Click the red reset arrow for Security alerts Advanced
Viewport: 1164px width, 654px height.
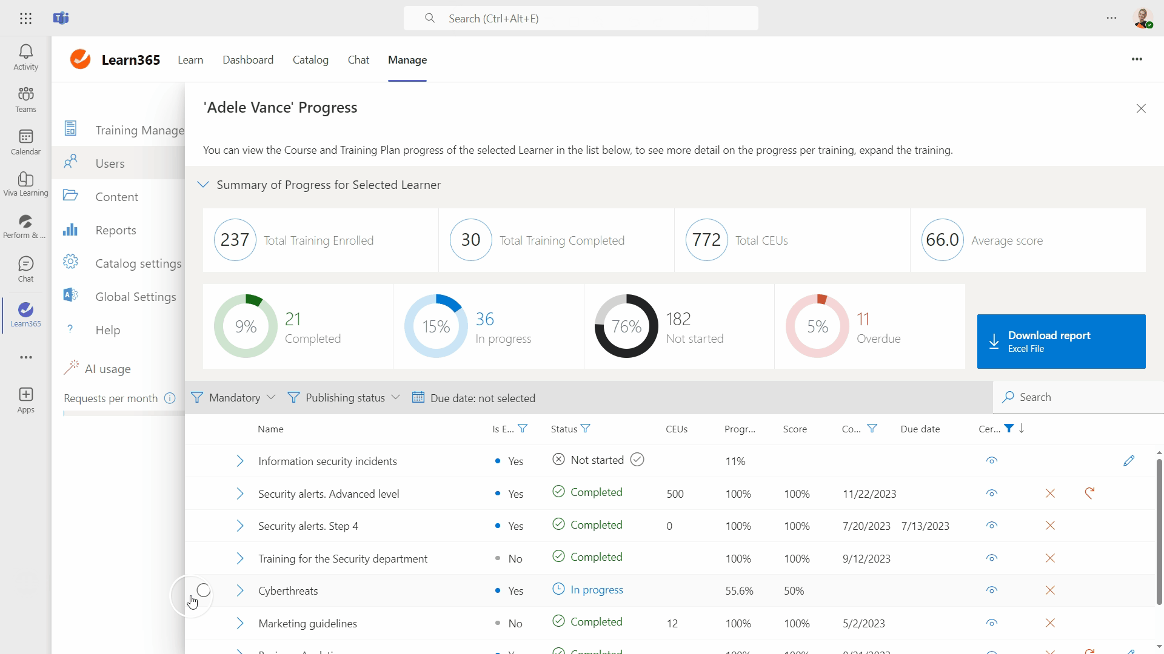pyautogui.click(x=1089, y=493)
